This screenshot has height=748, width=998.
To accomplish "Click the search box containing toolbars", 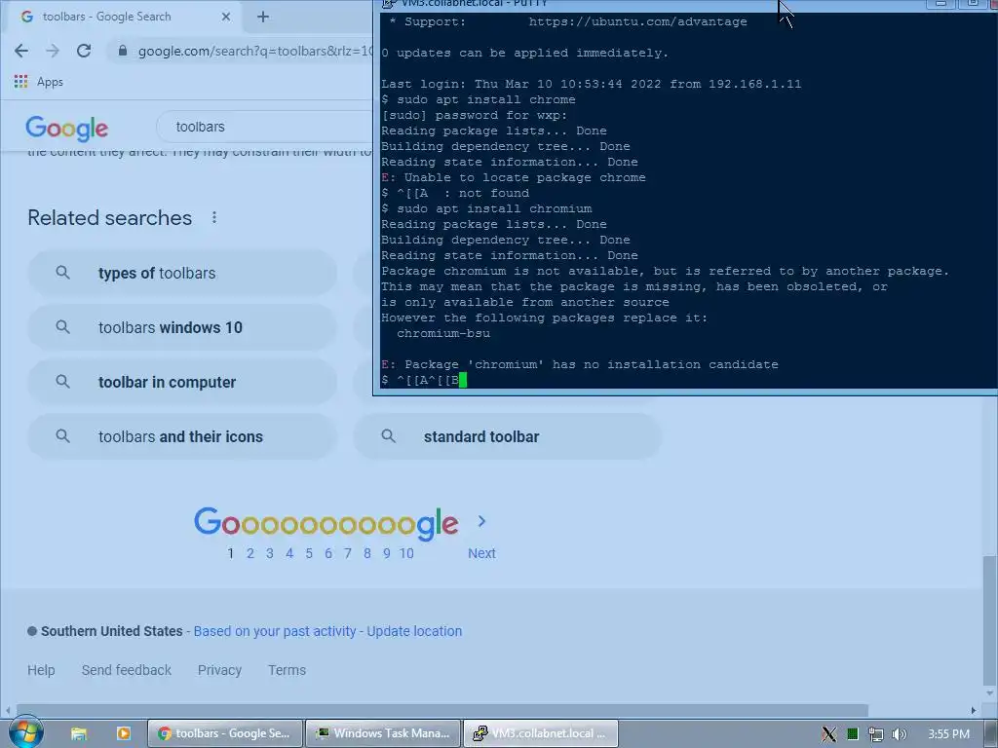I will [264, 127].
